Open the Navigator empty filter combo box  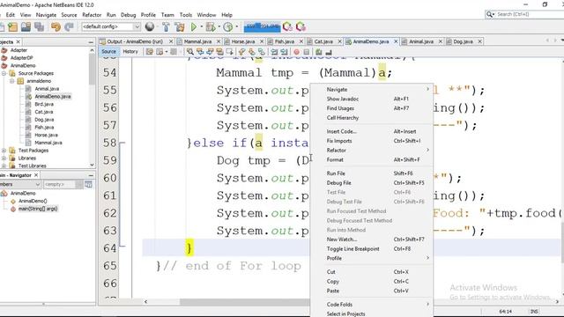[x=63, y=184]
